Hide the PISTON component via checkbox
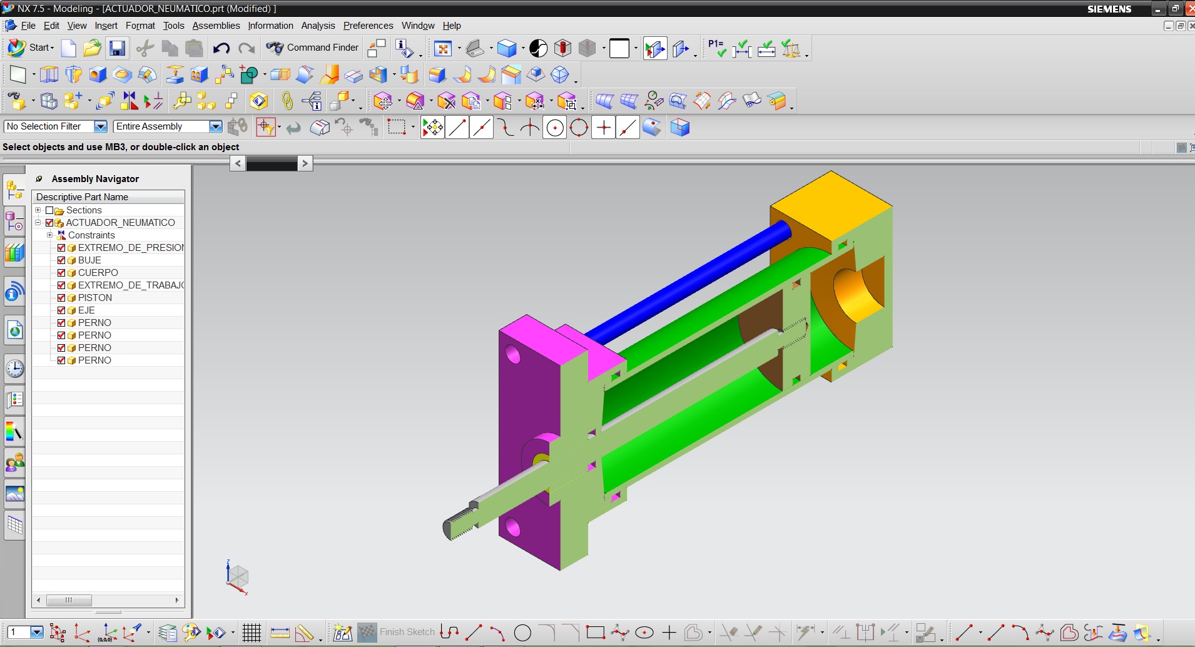This screenshot has width=1195, height=647. [x=61, y=298]
